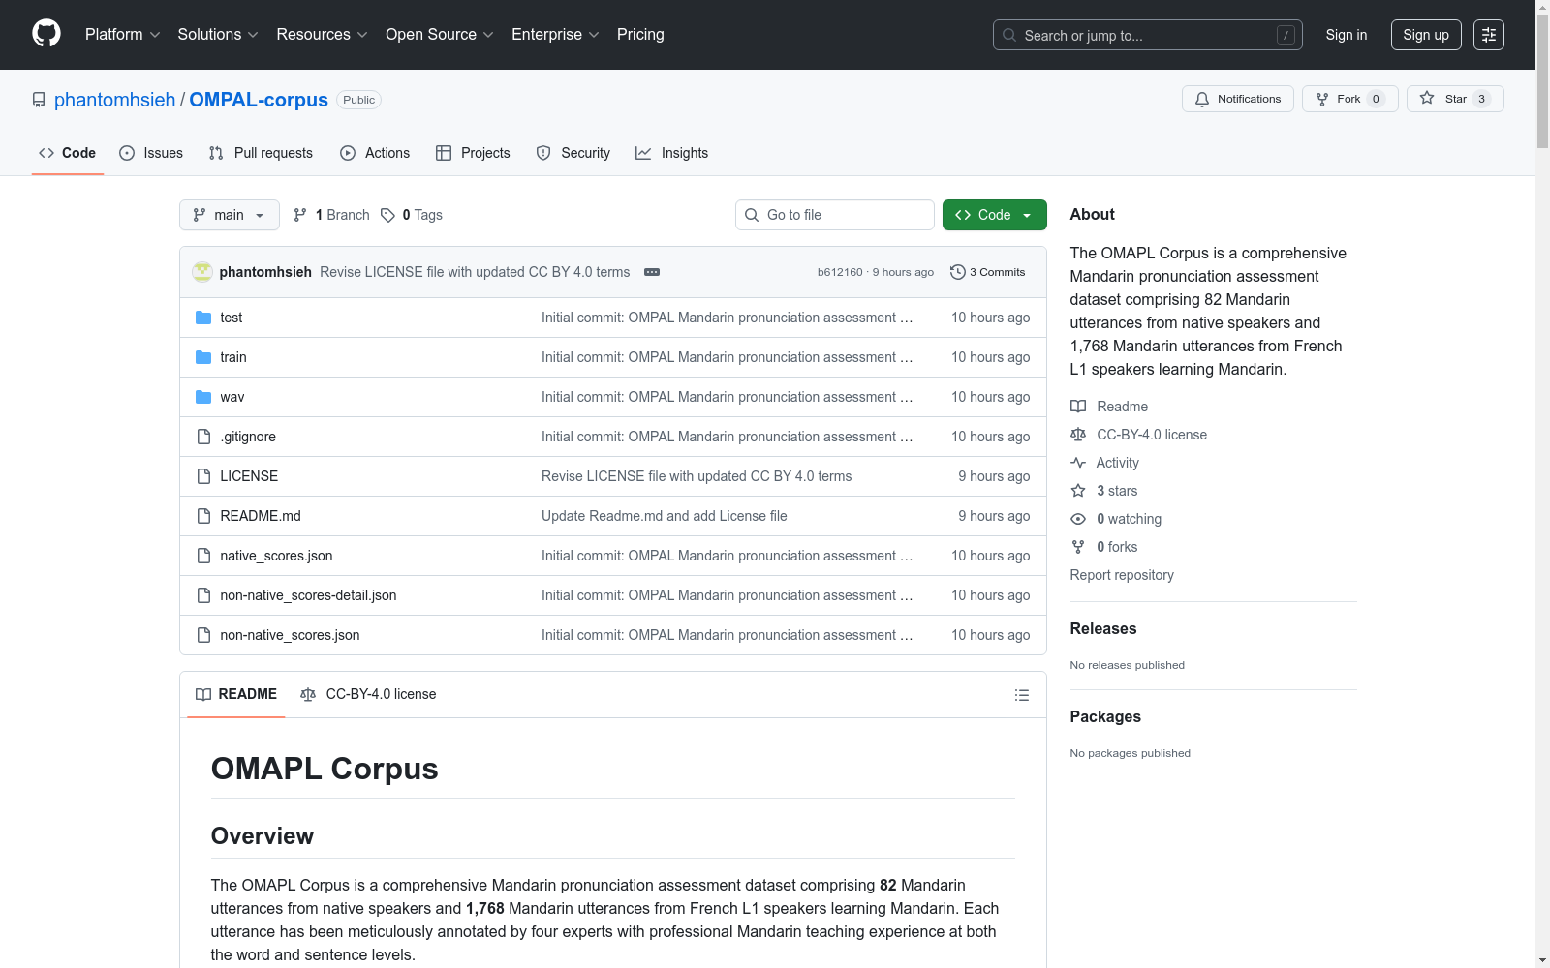Switch to the CC-BY-4.0 license tab
This screenshot has width=1550, height=968.
[x=368, y=694]
